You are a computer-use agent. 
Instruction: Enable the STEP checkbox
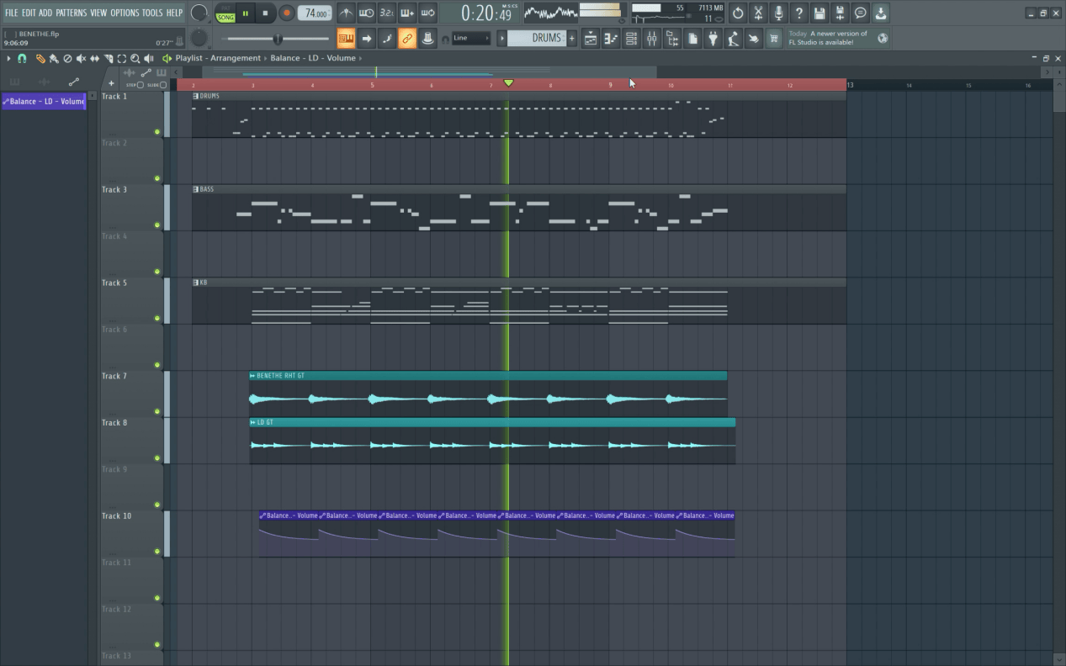point(141,85)
